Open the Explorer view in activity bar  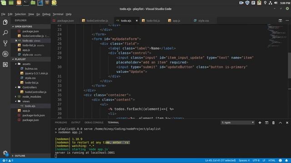click(x=5, y=22)
